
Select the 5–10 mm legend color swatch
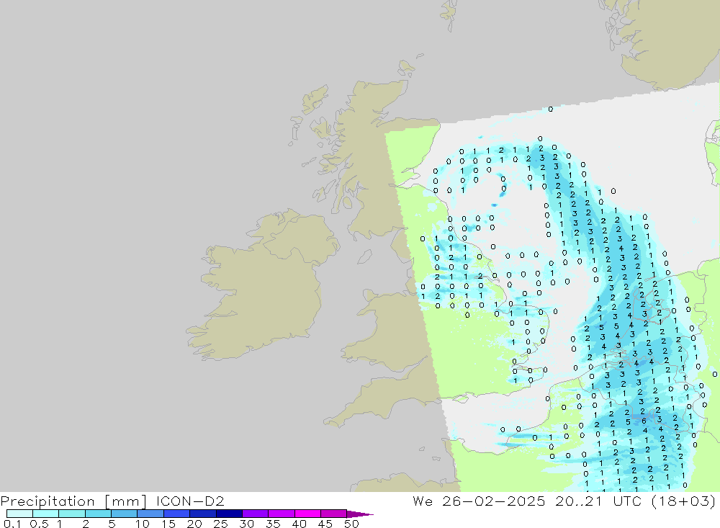point(124,514)
